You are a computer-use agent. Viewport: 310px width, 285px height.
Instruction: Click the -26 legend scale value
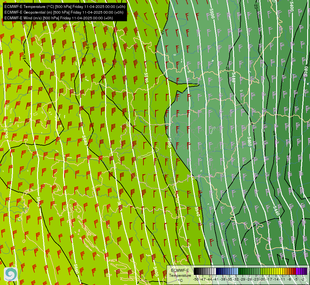point(249,279)
